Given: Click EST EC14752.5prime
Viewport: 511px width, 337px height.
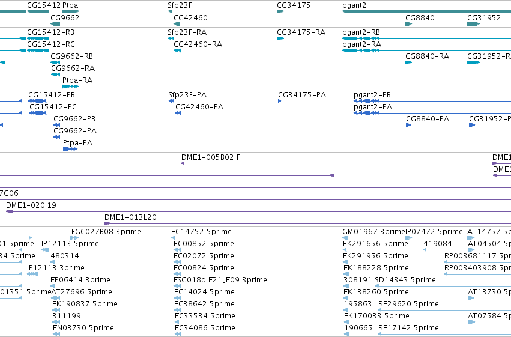Looking at the screenshot, I should pos(173,238).
